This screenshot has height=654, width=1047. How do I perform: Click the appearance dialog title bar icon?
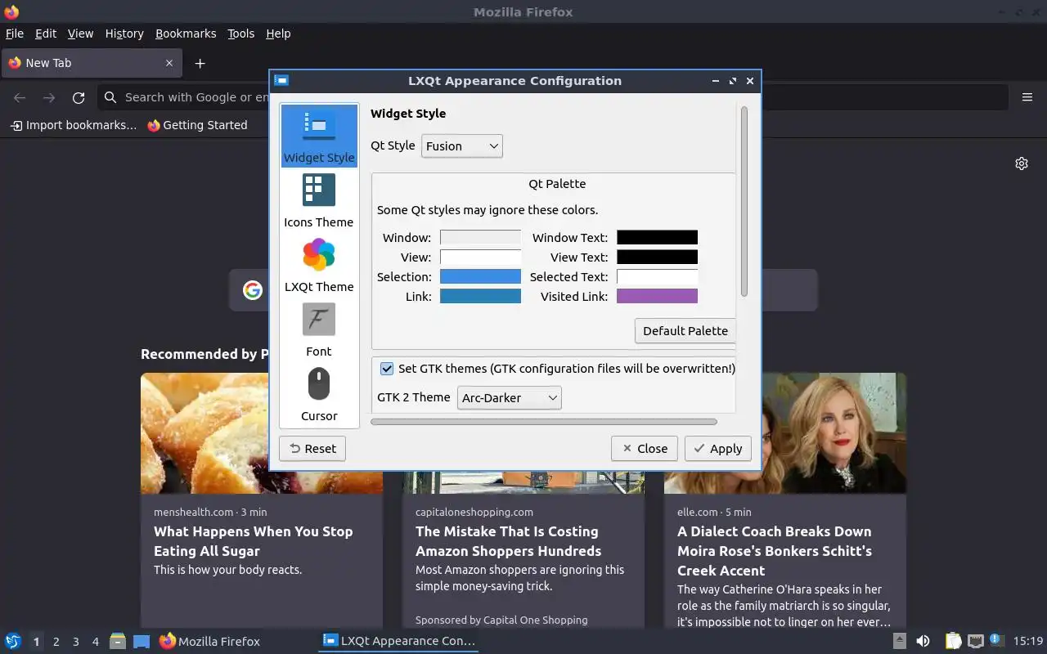[x=281, y=80]
